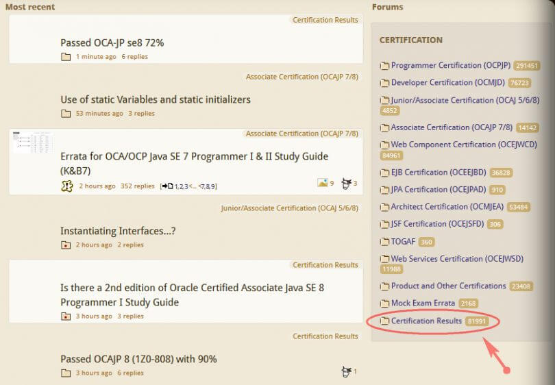
Task: Open 'Passed OCAJP 8 (1Z0-808) with 90%' thread
Action: (138, 359)
